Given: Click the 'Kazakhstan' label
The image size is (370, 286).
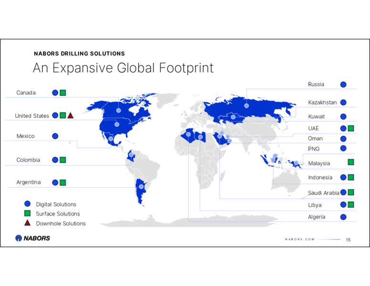Looking at the screenshot, I should point(322,102).
